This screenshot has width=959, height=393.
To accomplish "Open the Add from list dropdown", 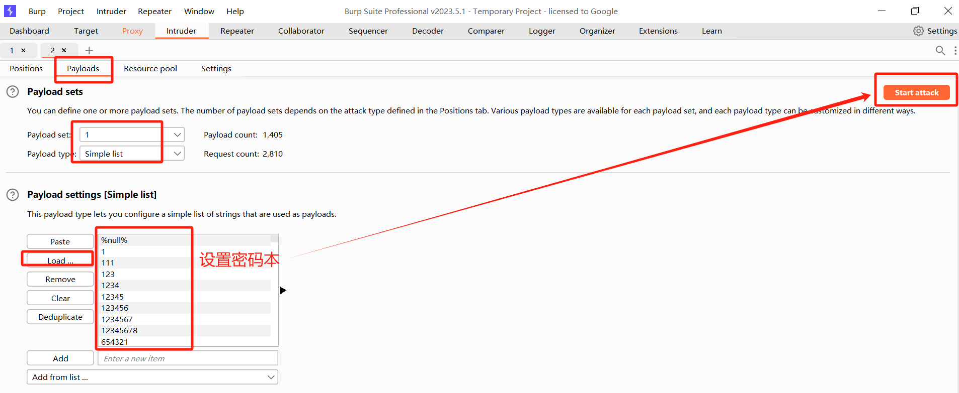I will point(152,377).
